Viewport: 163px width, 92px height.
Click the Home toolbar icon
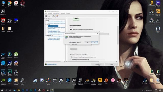pyautogui.click(x=57, y=16)
